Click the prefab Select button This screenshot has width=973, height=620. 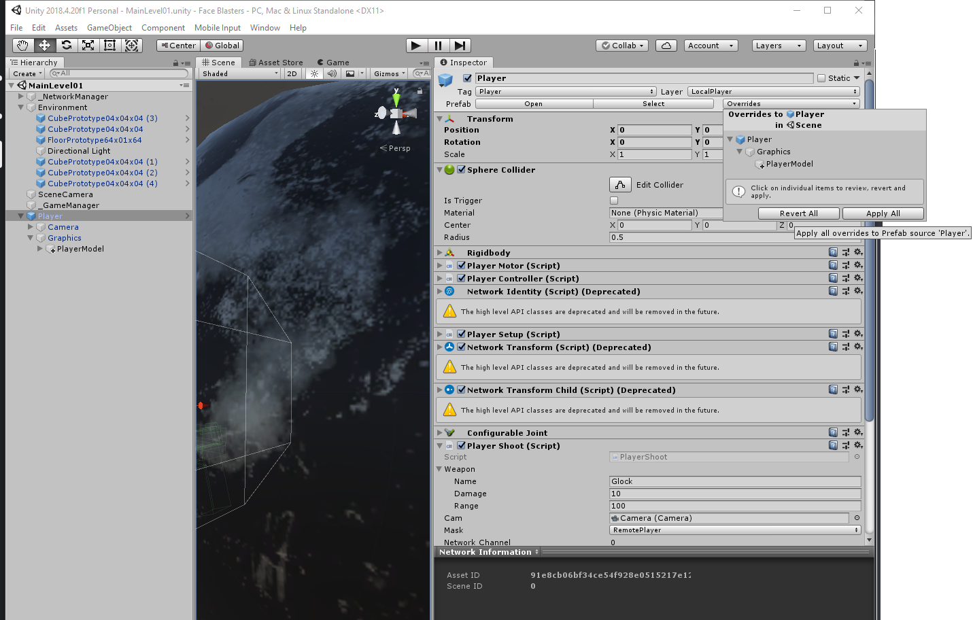point(653,104)
